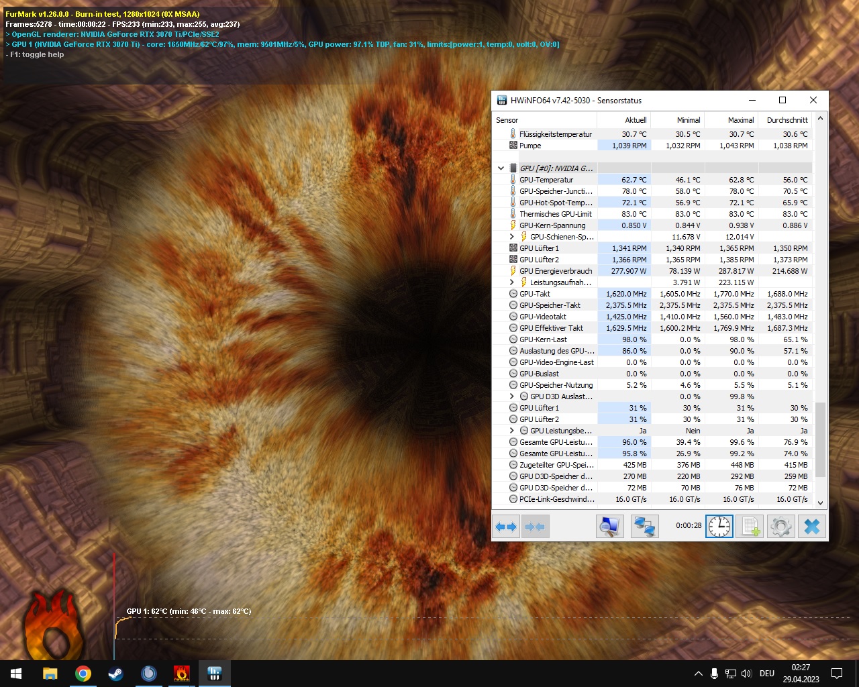Open HWiNFO sensor settings gear
Viewport: 859px width, 687px height.
pyautogui.click(x=780, y=527)
